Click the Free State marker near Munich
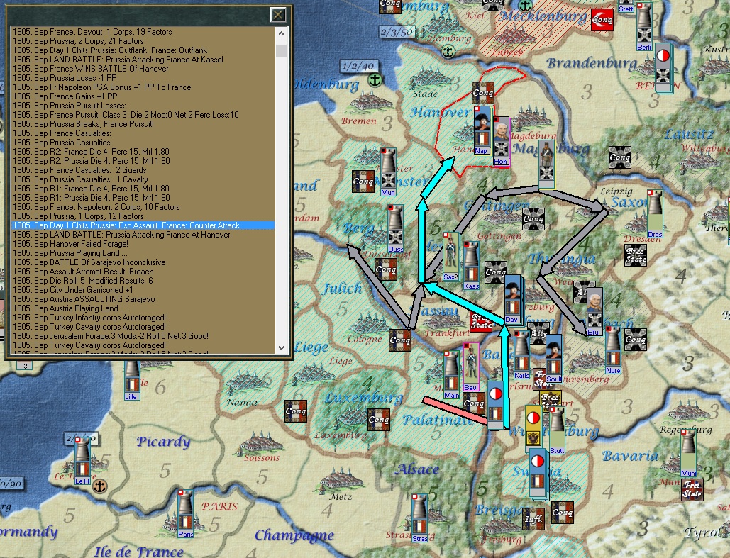Screen dimensions: 730x558 pos(692,490)
